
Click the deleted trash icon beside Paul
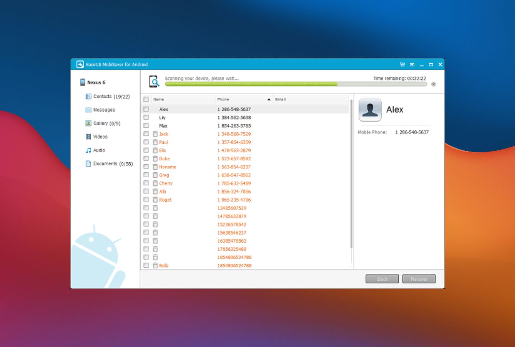(x=155, y=142)
